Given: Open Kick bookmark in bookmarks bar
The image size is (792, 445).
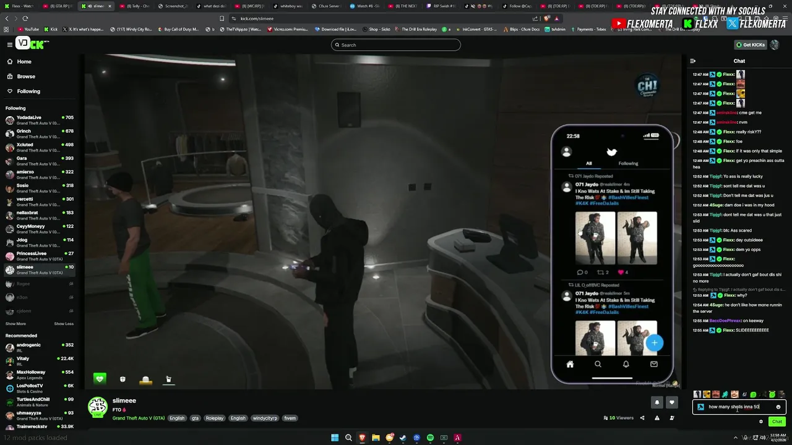Looking at the screenshot, I should [x=51, y=29].
